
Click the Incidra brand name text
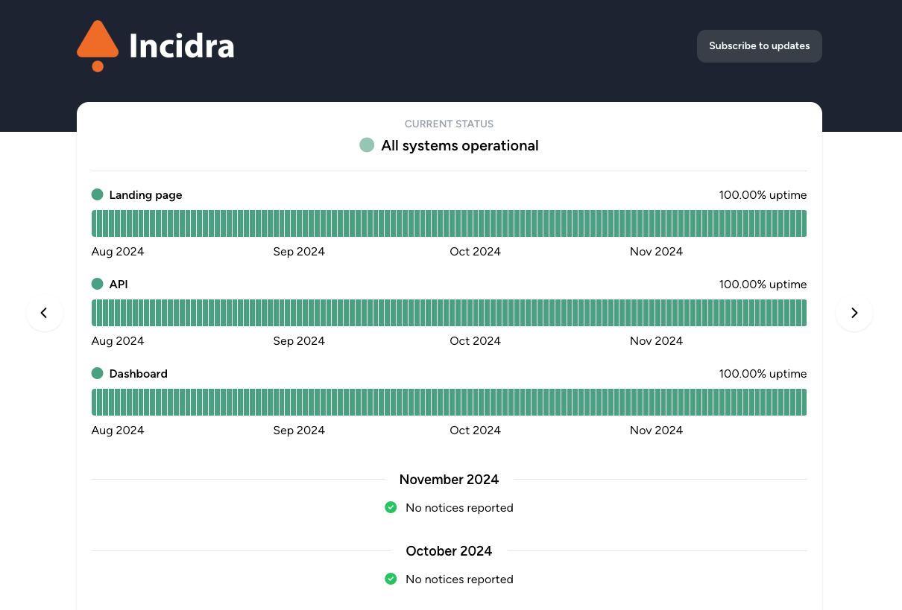[x=182, y=46]
